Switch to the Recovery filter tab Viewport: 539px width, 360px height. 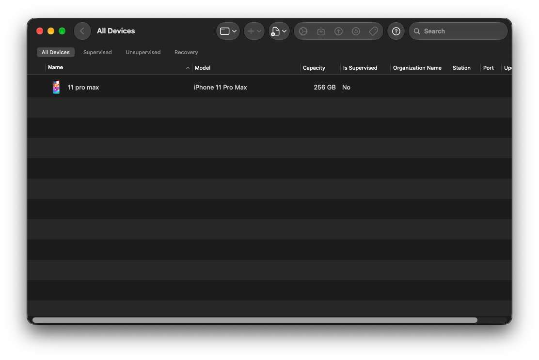186,52
